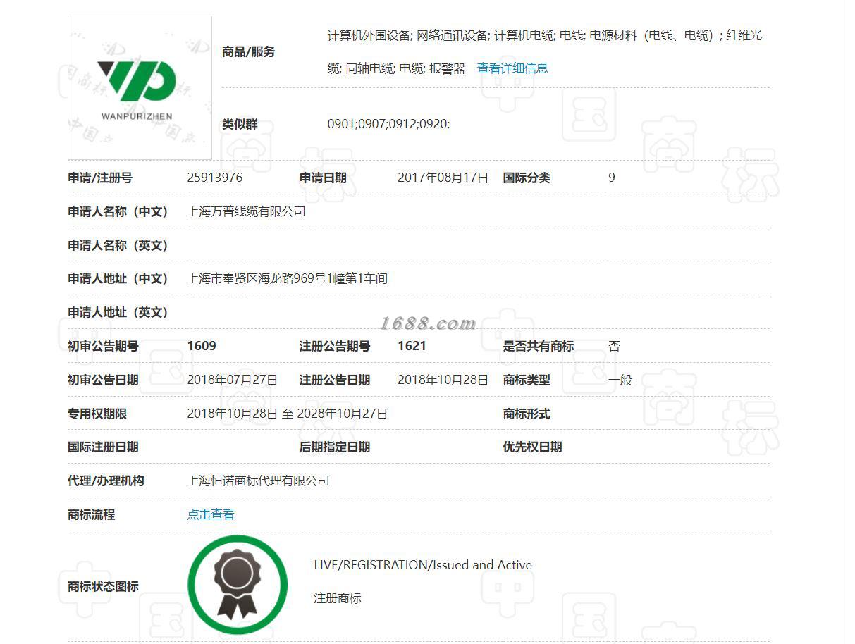Image resolution: width=855 pixels, height=644 pixels.
Task: Click the 否 shared trademark value
Action: (x=614, y=346)
